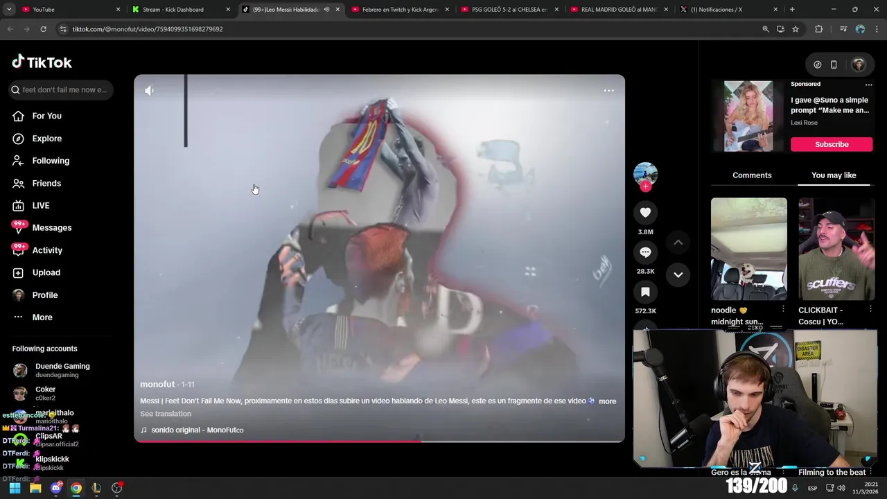This screenshot has width=887, height=499.
Task: Go to the next video with the down arrow
Action: [678, 274]
